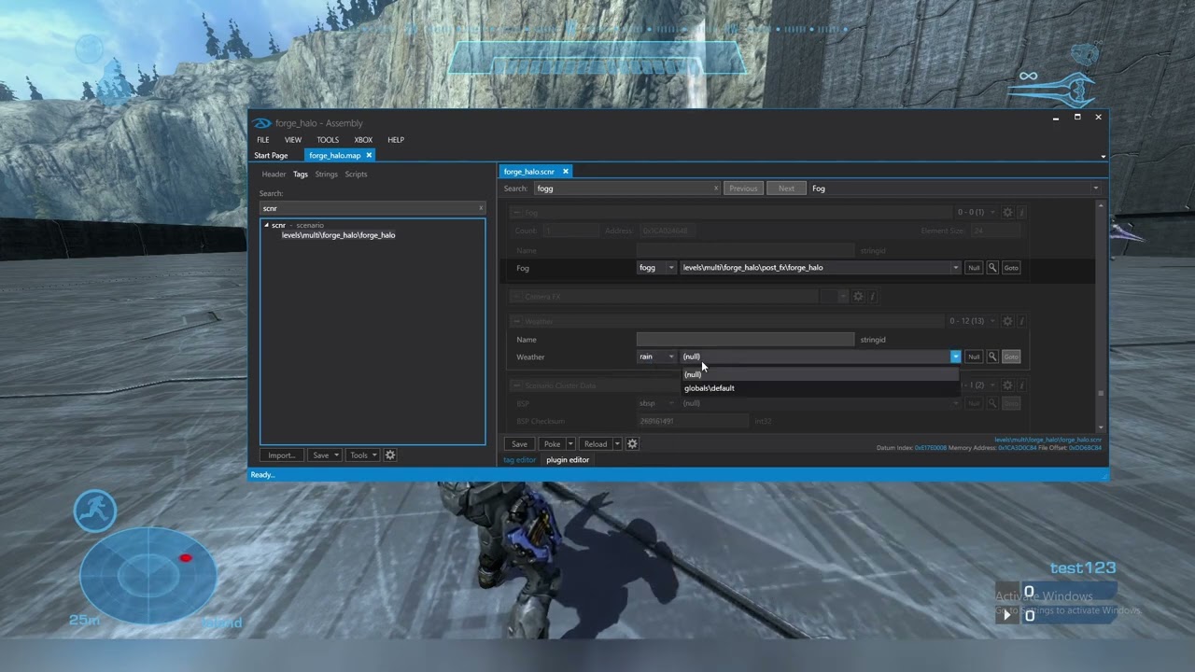Open Weather block options gear
The image size is (1195, 672).
point(1007,321)
